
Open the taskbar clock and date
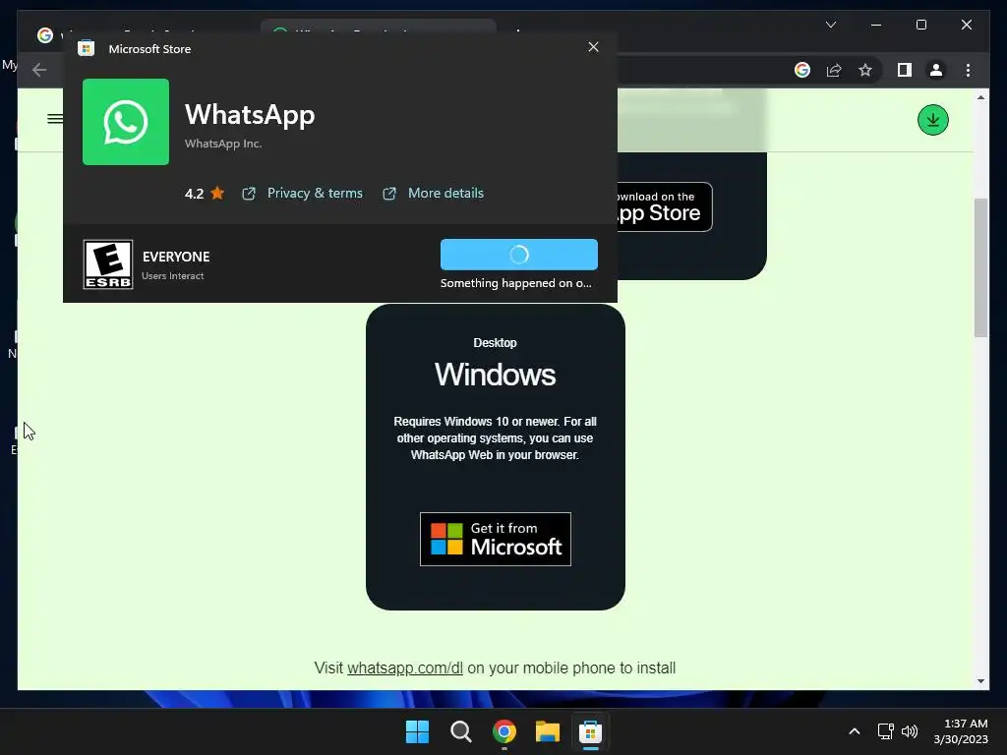click(x=961, y=731)
